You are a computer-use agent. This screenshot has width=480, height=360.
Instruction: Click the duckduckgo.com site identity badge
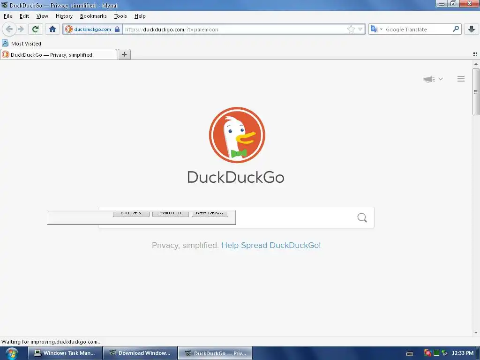point(92,30)
